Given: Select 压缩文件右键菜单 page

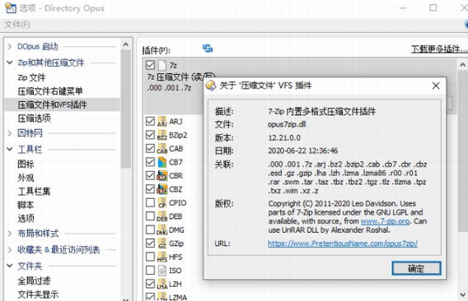Looking at the screenshot, I should click(x=50, y=91).
